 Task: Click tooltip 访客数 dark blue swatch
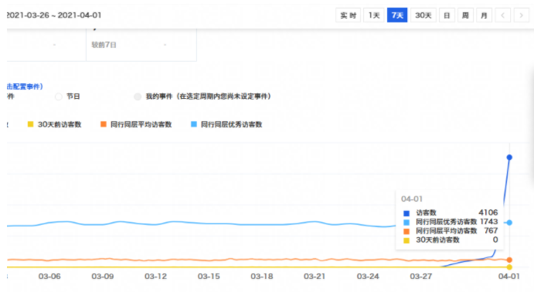pyautogui.click(x=406, y=213)
